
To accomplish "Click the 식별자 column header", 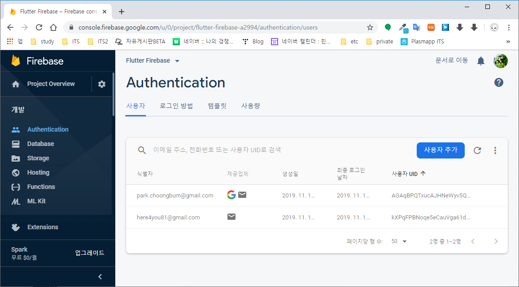I will point(145,174).
